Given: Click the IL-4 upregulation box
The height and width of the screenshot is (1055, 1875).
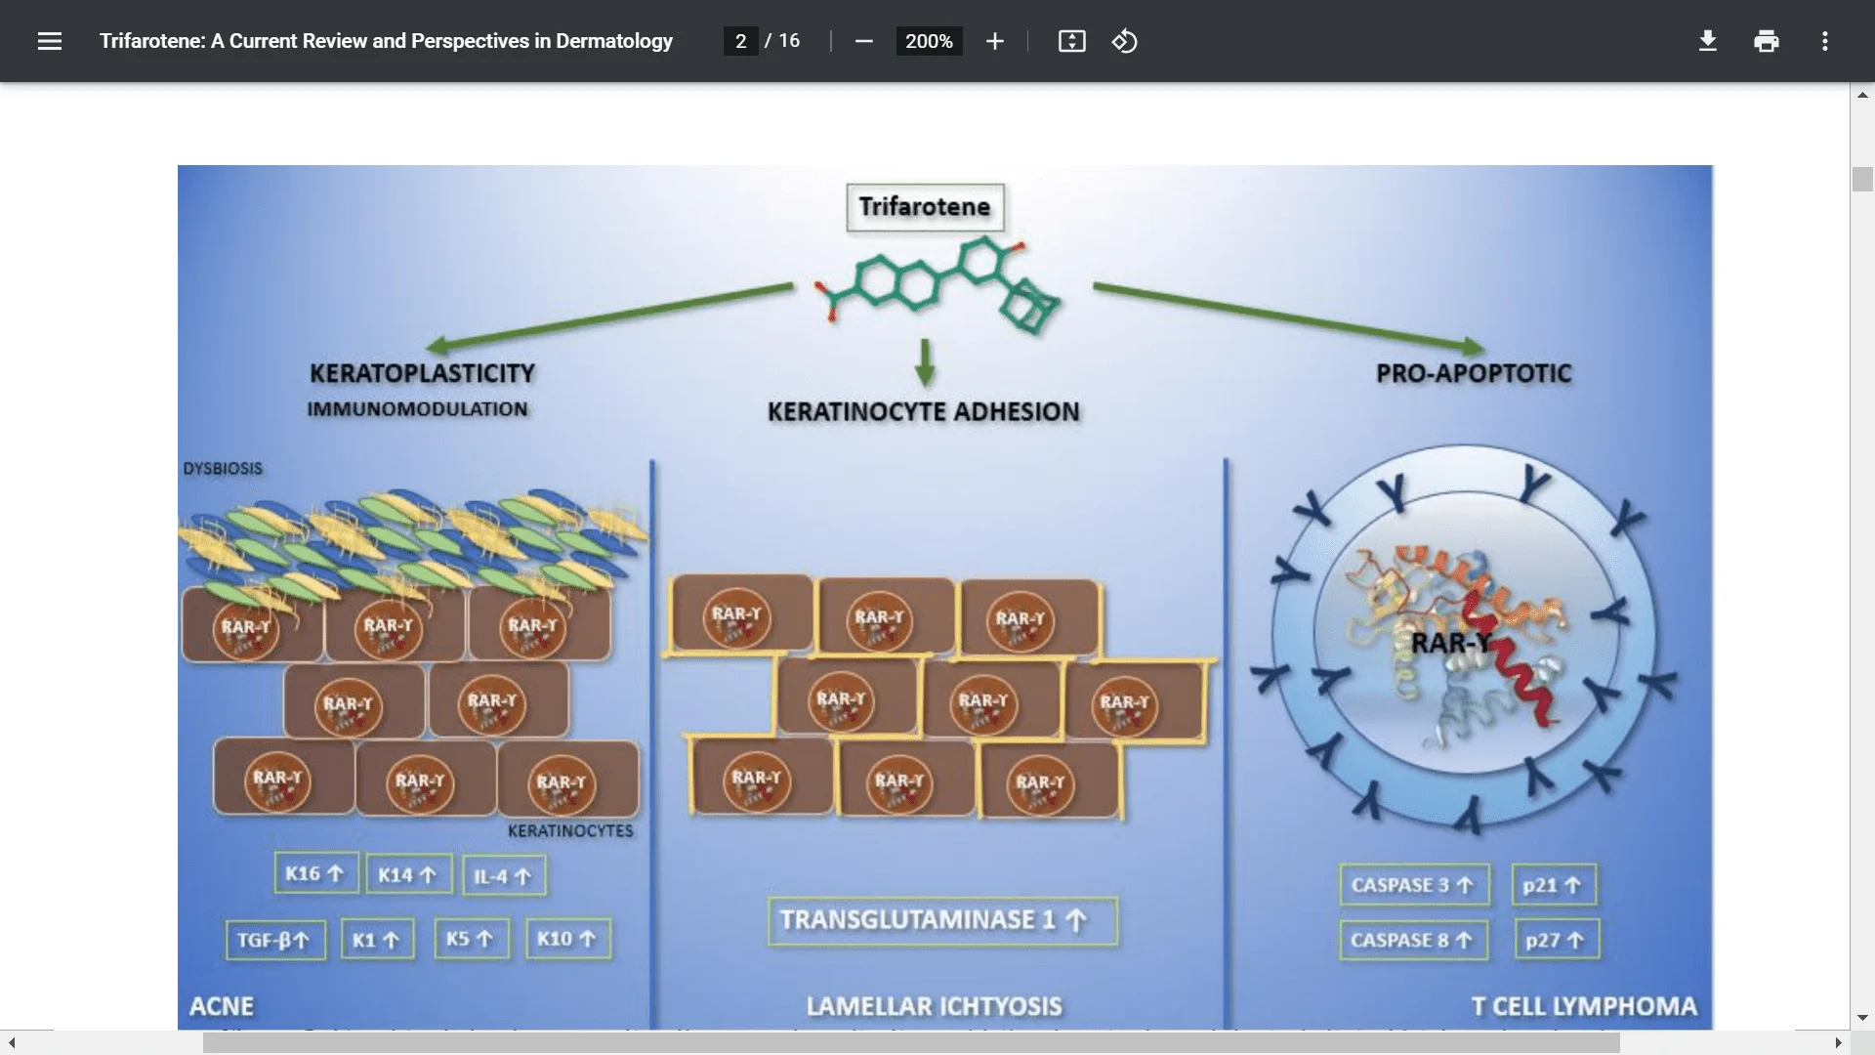Looking at the screenshot, I should tap(503, 876).
